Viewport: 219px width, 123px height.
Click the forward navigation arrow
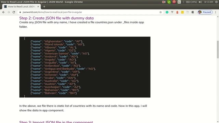(x=9, y=12)
